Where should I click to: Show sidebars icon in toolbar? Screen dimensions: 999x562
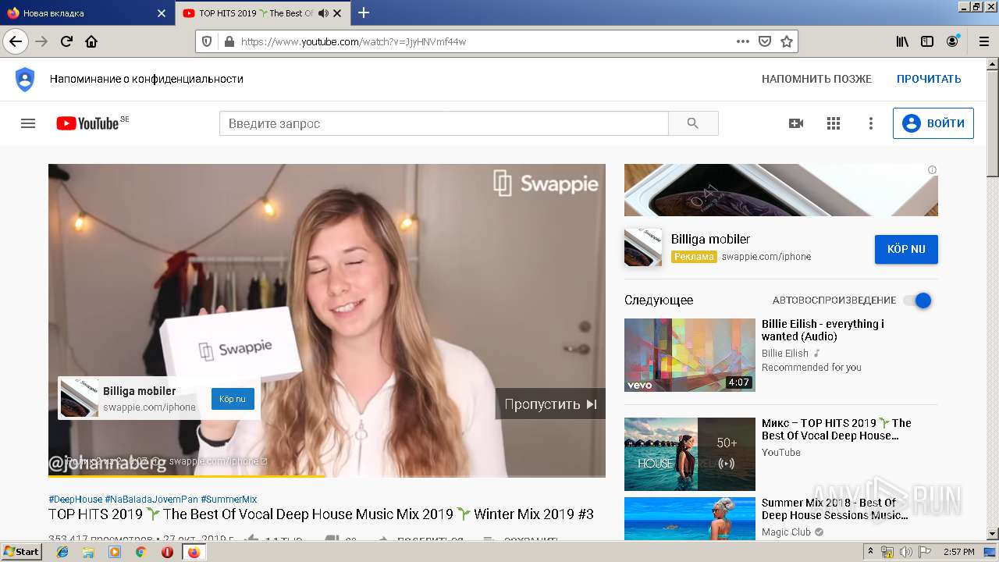[927, 41]
